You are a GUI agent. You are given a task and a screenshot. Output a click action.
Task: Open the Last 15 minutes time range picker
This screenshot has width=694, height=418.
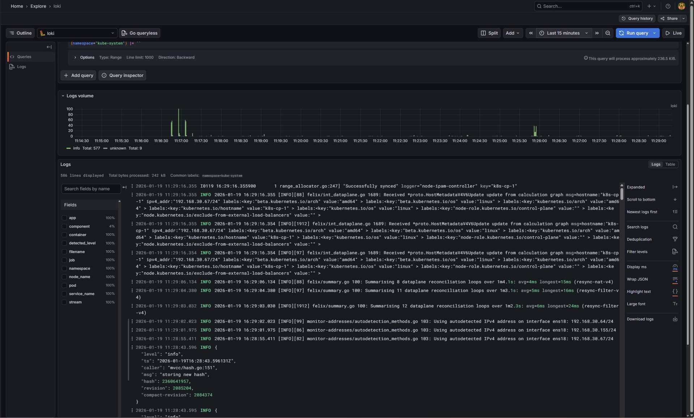pos(563,33)
